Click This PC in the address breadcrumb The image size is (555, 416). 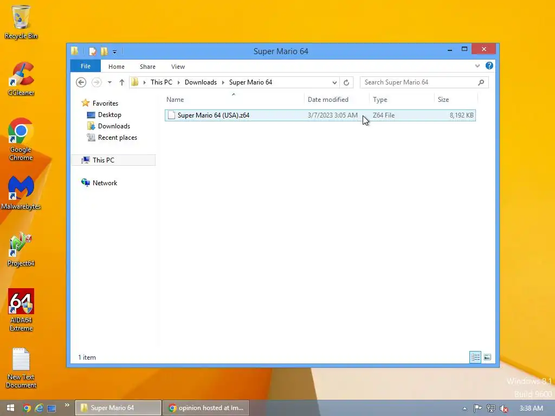162,82
